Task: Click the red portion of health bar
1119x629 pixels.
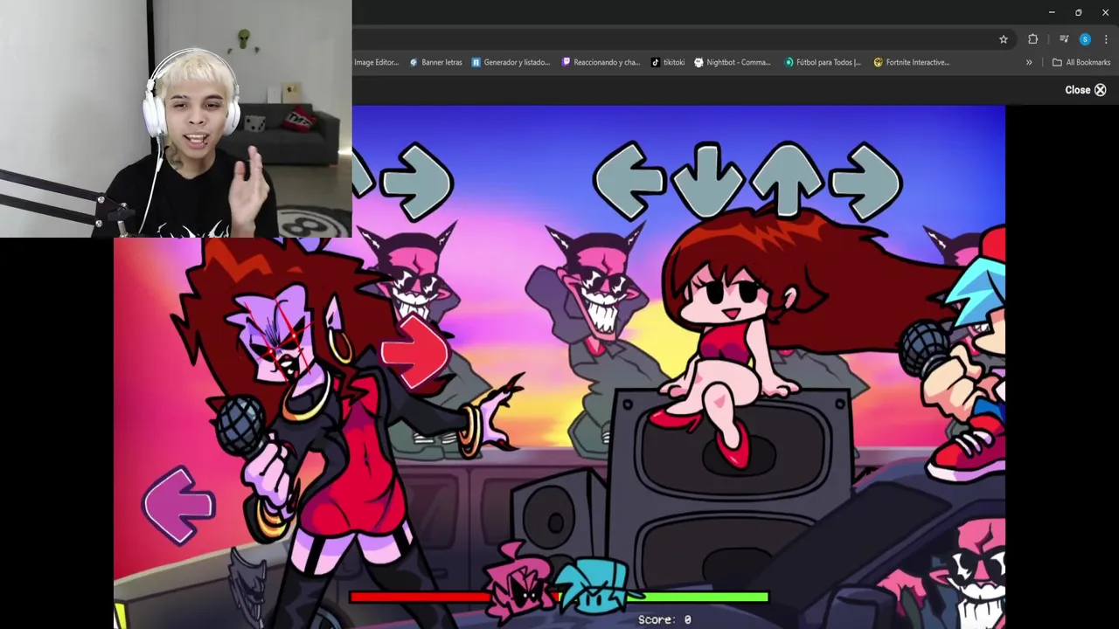Action: [421, 598]
